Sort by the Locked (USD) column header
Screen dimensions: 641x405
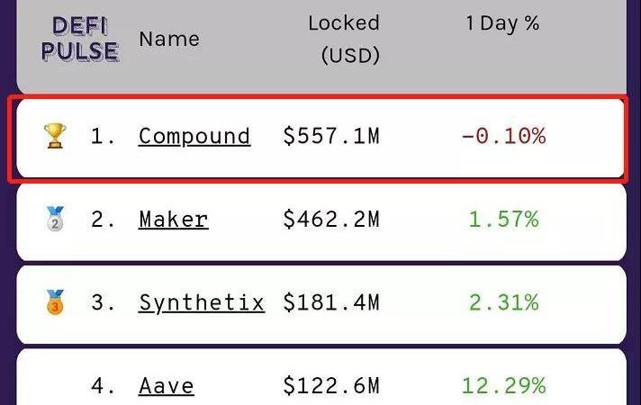coord(344,40)
